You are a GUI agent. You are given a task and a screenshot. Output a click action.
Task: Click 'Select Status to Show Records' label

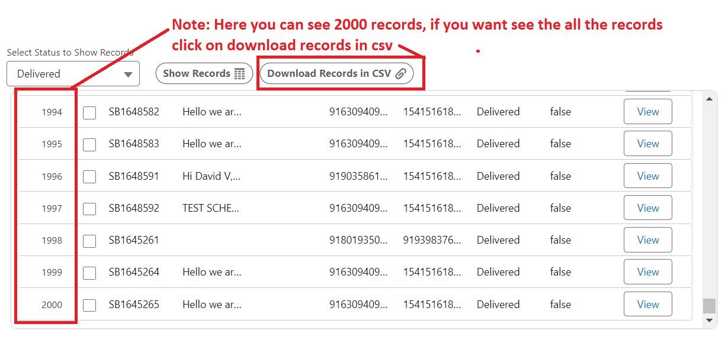coord(70,52)
